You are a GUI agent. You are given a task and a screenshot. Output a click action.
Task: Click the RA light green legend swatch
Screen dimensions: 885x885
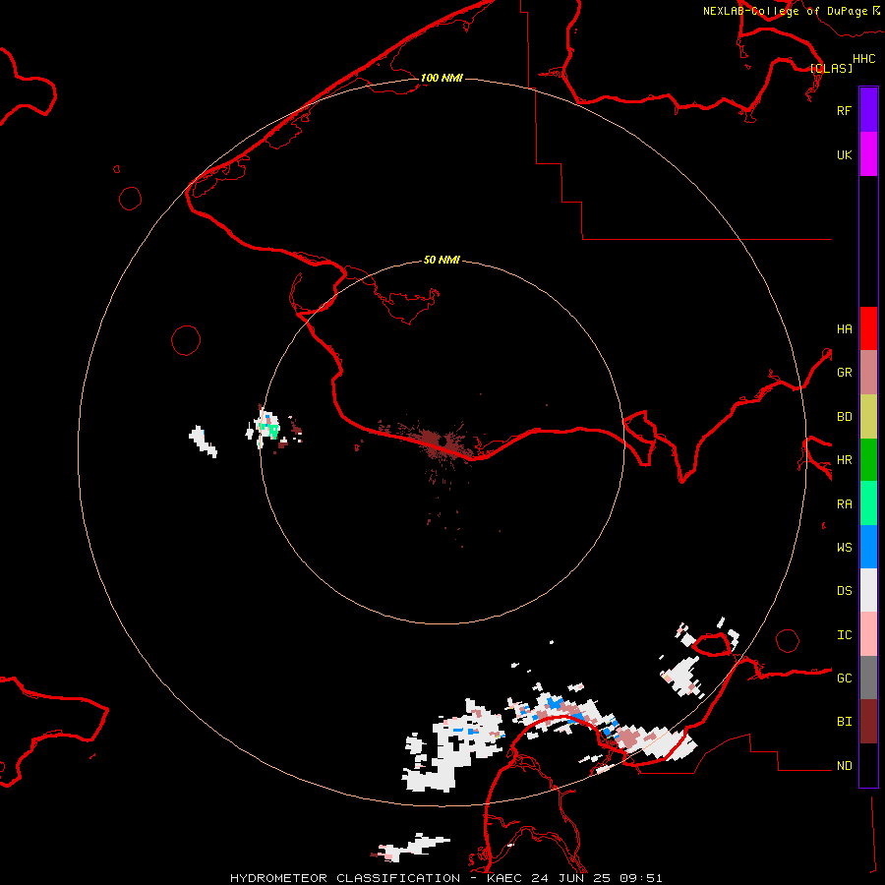coord(868,503)
